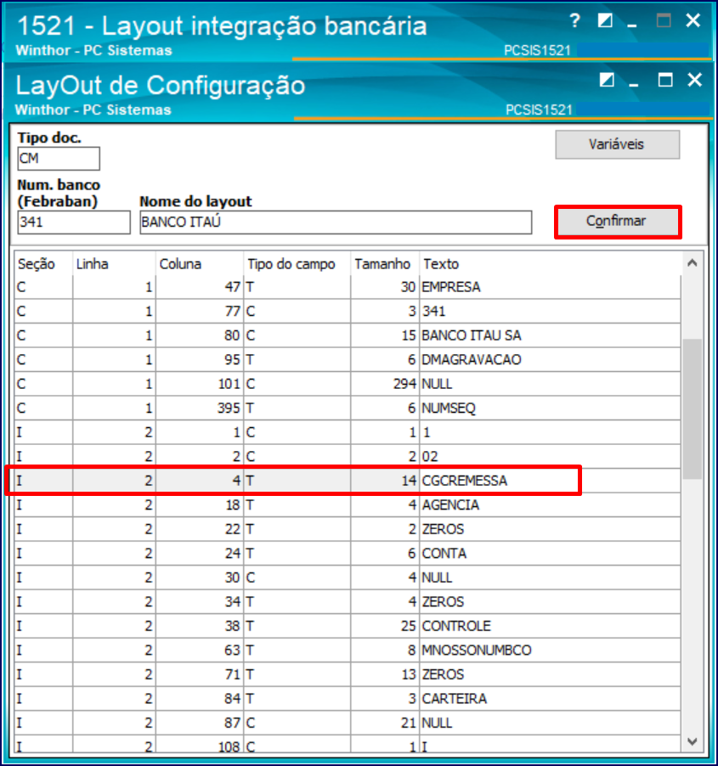
Task: Select the row with text EMPRESA
Action: [x=348, y=287]
